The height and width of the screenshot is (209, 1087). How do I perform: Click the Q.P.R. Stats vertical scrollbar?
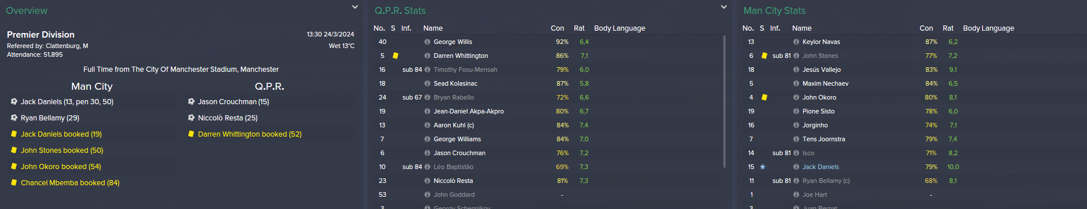click(x=724, y=102)
